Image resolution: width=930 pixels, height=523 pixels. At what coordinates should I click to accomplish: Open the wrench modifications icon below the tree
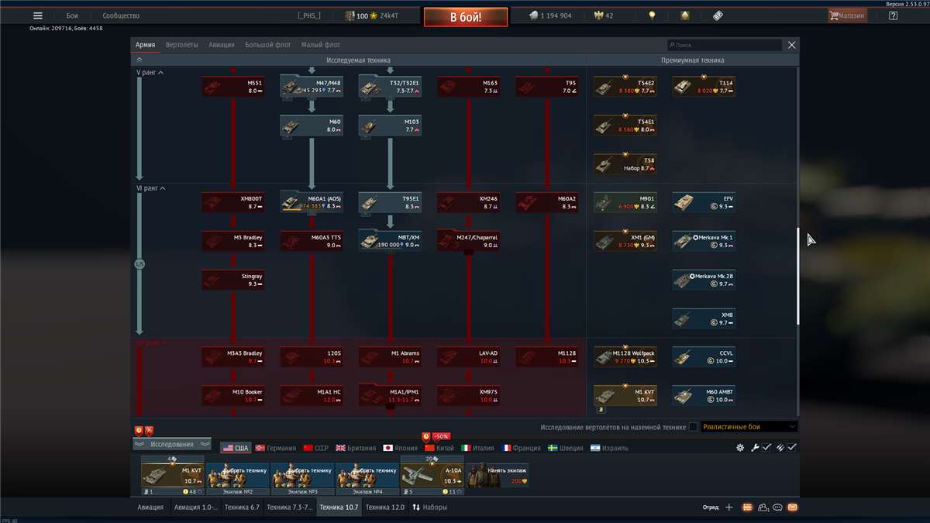coord(755,447)
